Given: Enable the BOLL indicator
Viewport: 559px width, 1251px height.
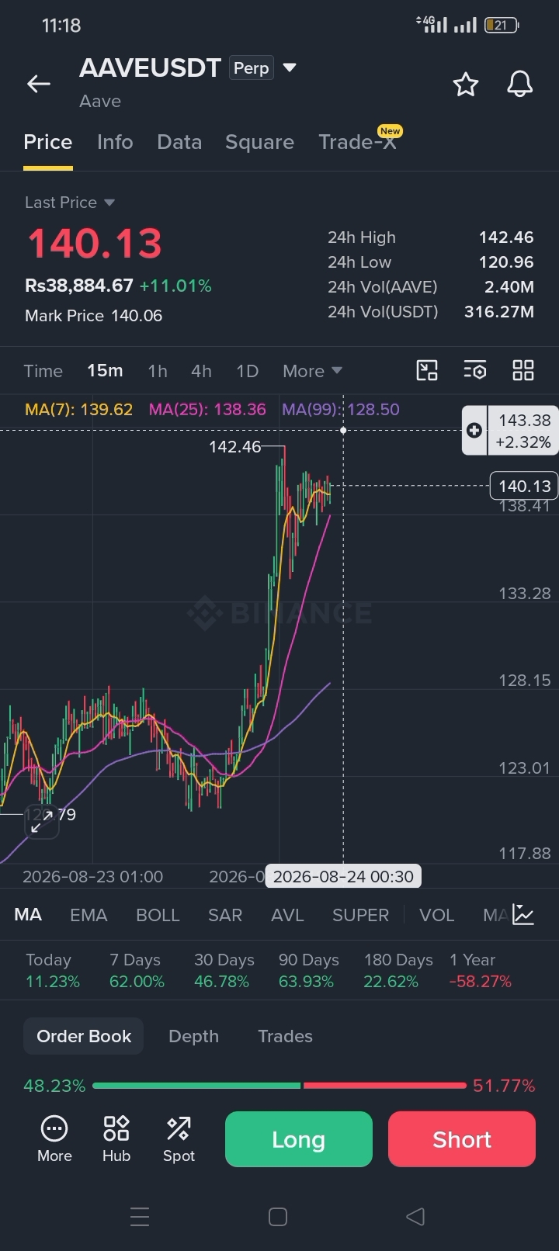Looking at the screenshot, I should (x=158, y=915).
